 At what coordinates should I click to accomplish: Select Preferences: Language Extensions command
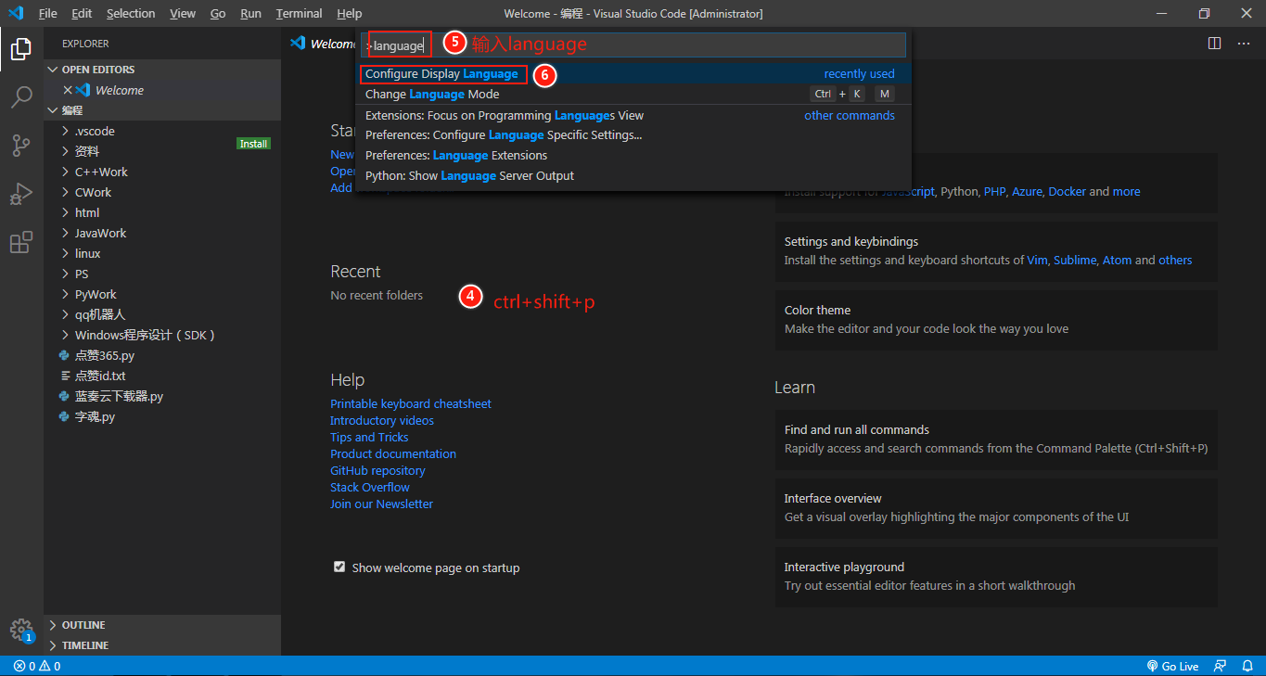[x=633, y=155]
